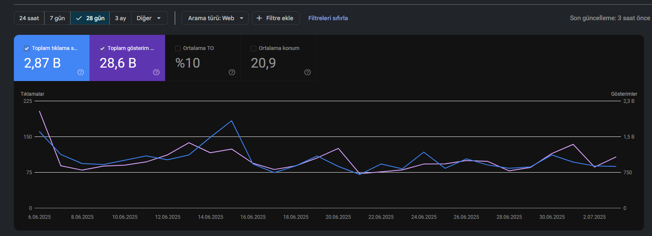Uncheck Toplam gösterim sayısı checkbox
The width and height of the screenshot is (652, 236).
pos(103,48)
